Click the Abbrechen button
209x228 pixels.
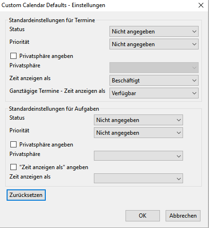(x=183, y=216)
